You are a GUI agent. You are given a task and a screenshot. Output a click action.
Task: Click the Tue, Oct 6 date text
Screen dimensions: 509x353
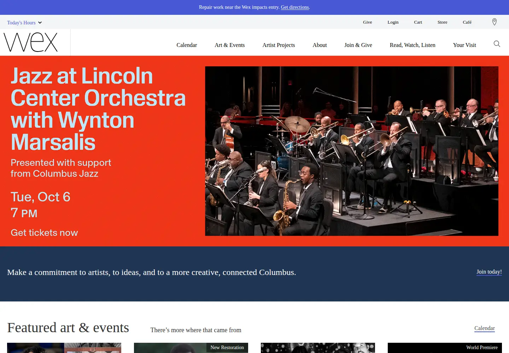tap(40, 197)
